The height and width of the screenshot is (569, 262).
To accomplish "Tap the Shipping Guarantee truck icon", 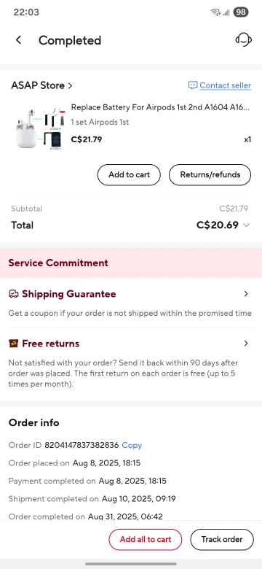I will click(x=13, y=294).
